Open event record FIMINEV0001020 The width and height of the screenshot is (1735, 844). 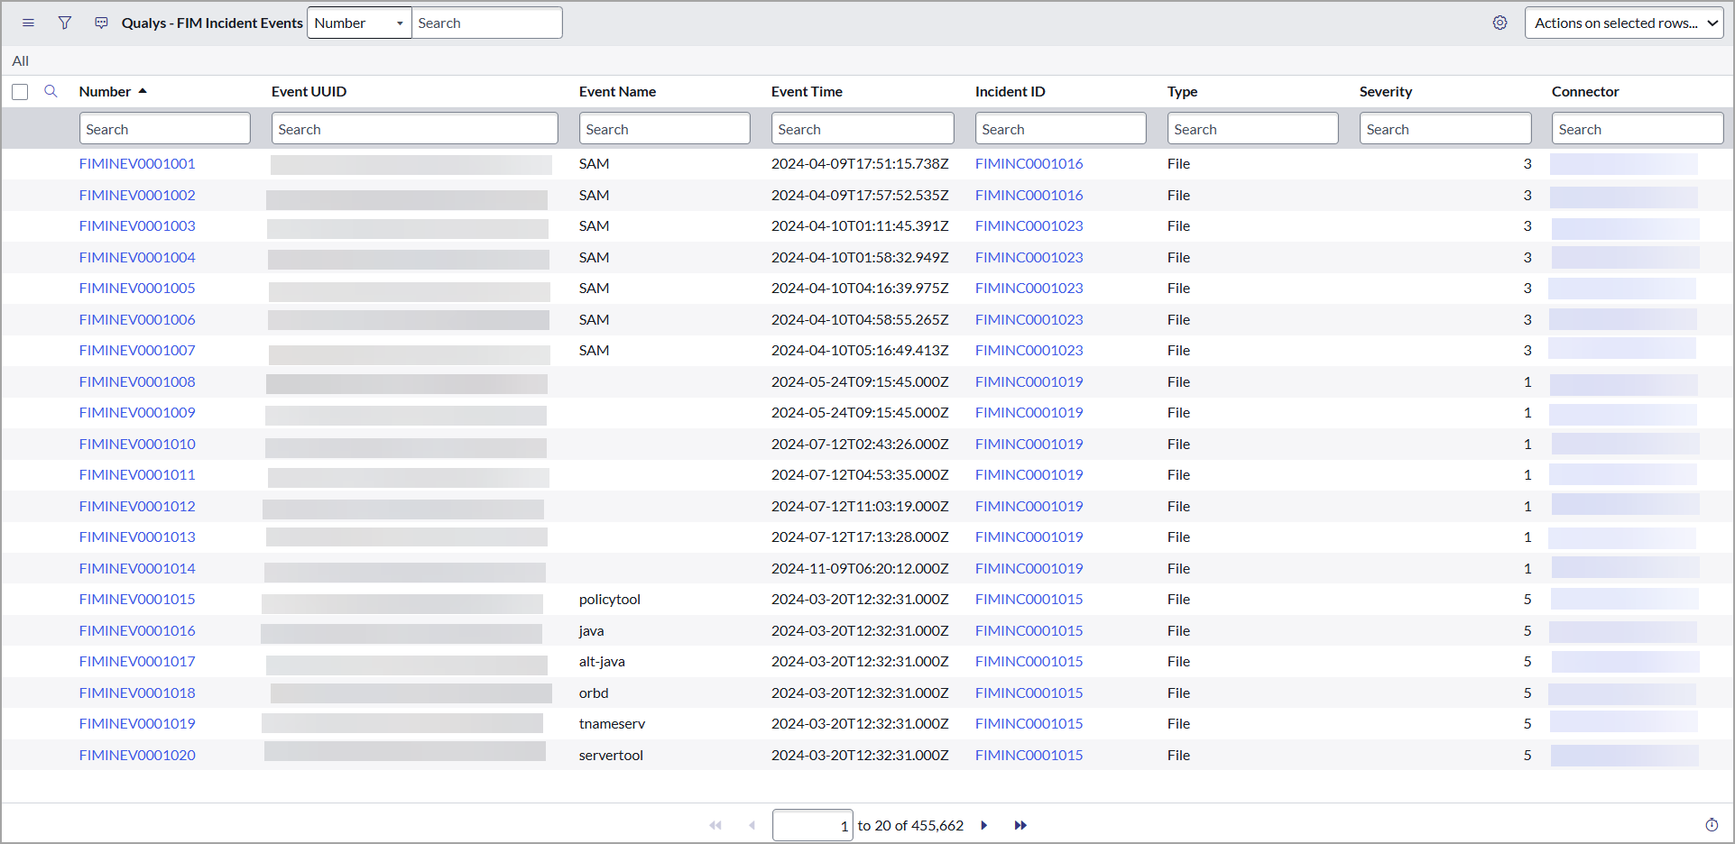point(137,756)
